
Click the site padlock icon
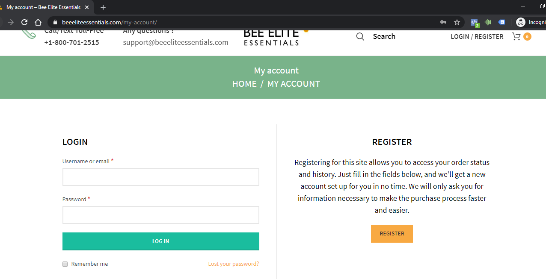point(55,22)
